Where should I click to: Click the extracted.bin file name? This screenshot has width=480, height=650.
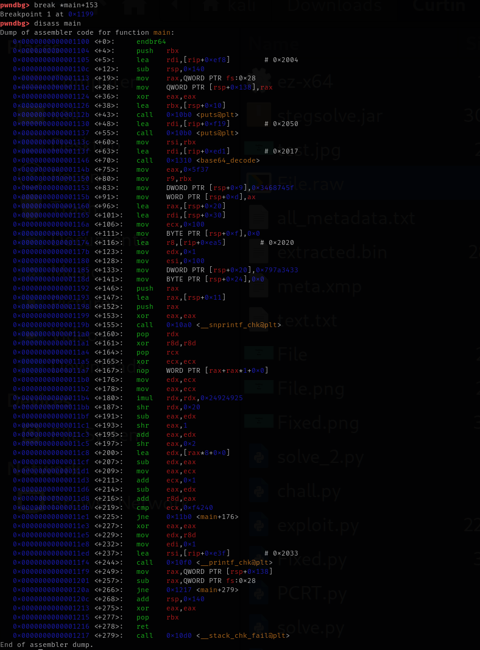point(332,252)
